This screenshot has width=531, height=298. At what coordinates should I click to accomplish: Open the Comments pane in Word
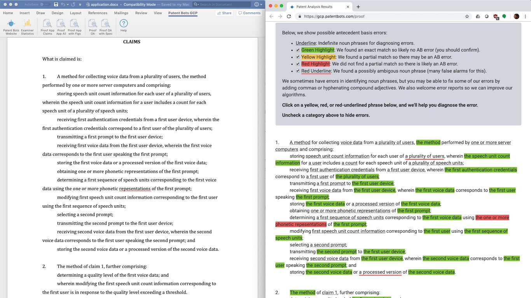point(249,13)
